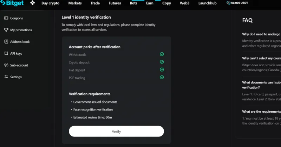Image resolution: width=281 pixels, height=147 pixels.
Task: Open the Launchhub menu item
Action: tap(207, 3)
